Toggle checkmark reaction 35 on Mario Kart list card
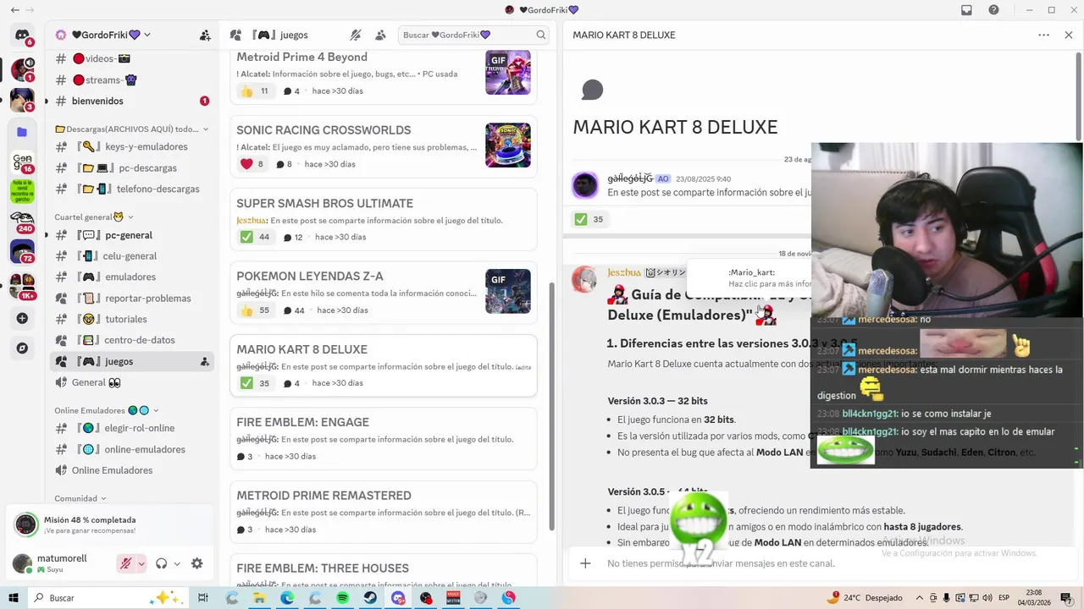The image size is (1084, 609). pyautogui.click(x=256, y=383)
